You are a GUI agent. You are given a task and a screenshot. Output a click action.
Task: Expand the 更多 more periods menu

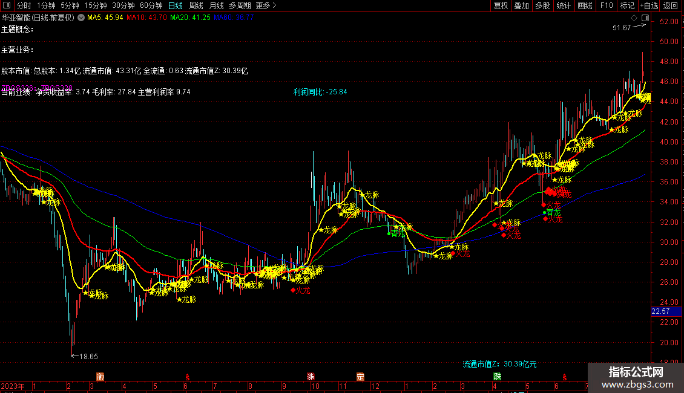tap(266, 5)
